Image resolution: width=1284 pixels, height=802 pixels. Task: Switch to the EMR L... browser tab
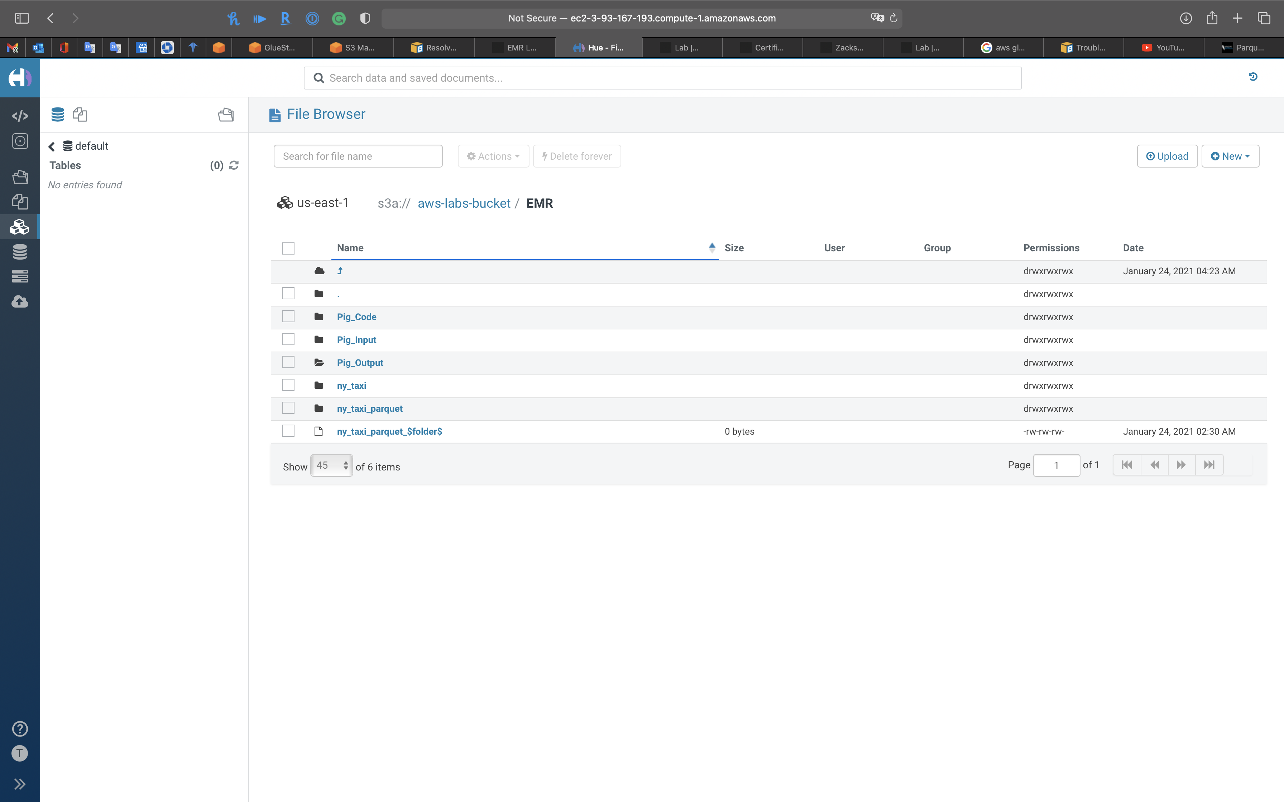click(515, 48)
